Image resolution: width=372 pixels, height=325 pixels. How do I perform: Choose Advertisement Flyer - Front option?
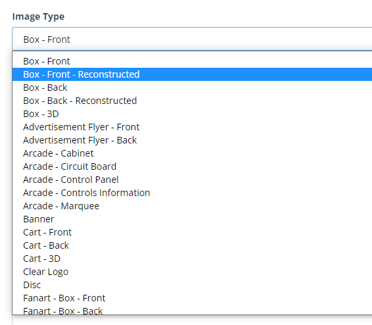[x=192, y=127]
